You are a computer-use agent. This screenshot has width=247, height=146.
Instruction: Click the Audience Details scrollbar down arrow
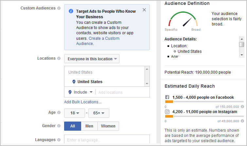pos(242,55)
